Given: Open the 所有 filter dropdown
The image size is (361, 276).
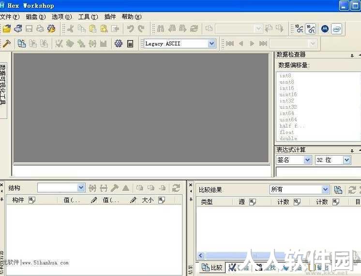Looking at the screenshot, I should tap(325, 189).
